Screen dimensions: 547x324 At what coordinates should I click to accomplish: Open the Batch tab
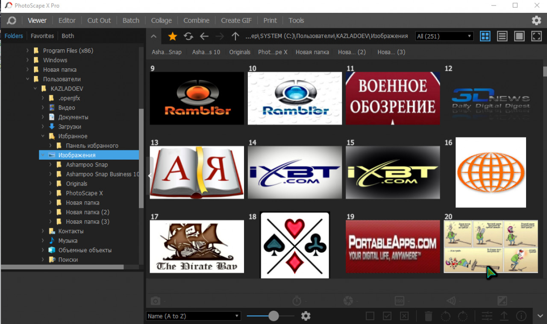click(131, 20)
